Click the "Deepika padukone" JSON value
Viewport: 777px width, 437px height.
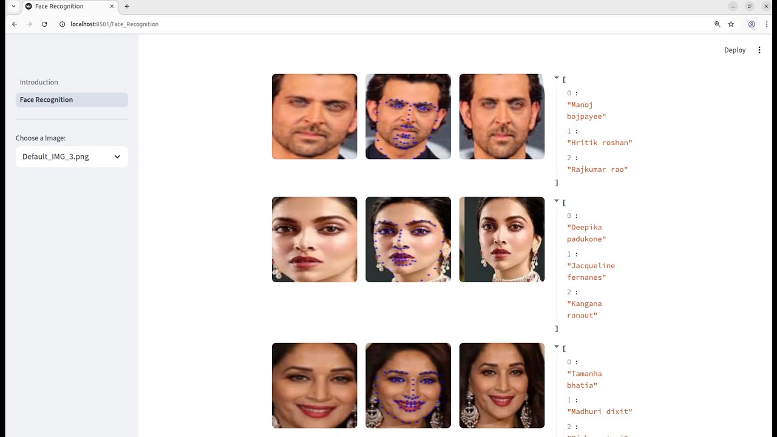(x=586, y=233)
